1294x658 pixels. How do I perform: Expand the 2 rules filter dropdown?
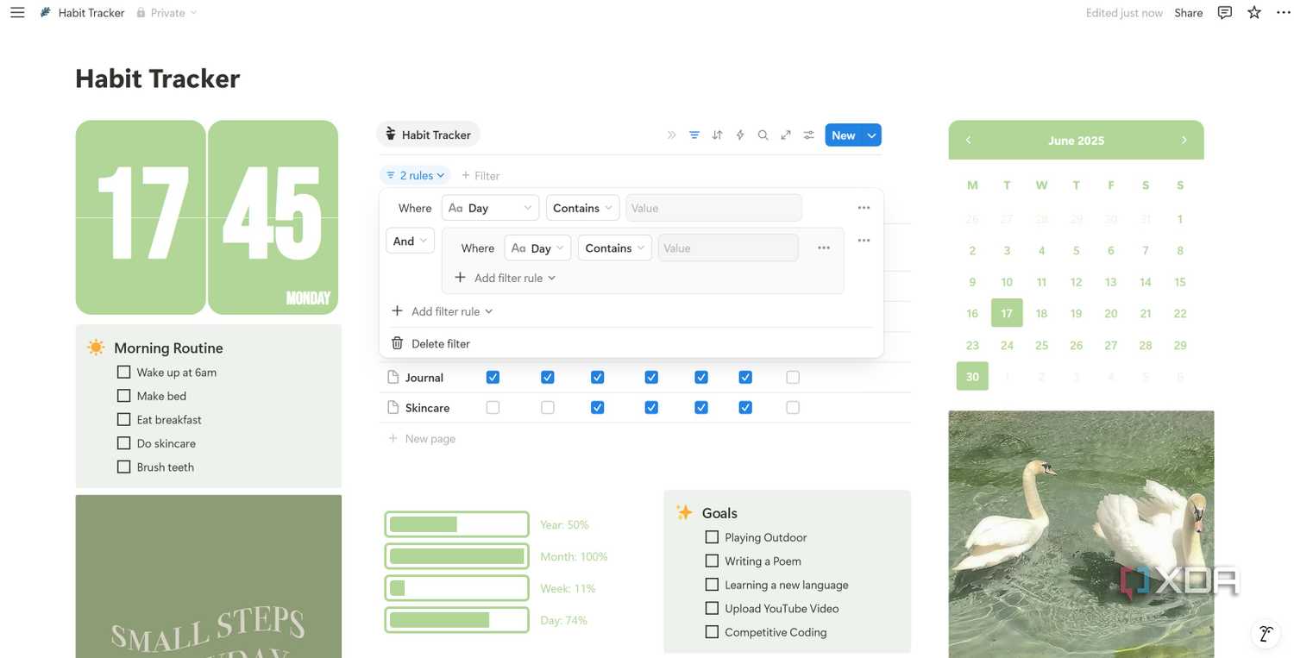click(415, 175)
